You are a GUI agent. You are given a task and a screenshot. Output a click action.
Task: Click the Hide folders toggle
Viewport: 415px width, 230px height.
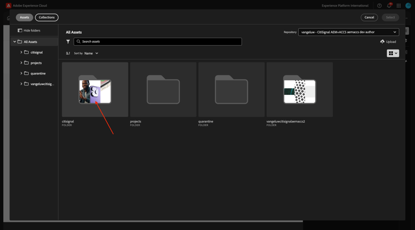click(29, 30)
